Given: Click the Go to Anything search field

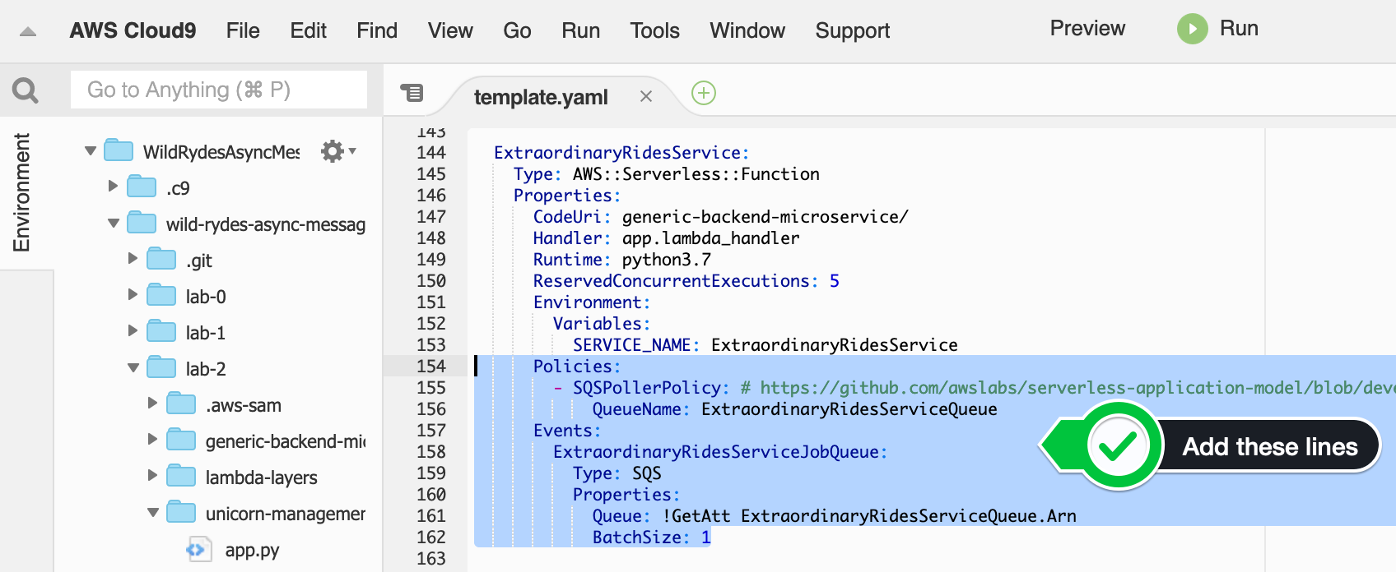Looking at the screenshot, I should tap(219, 90).
